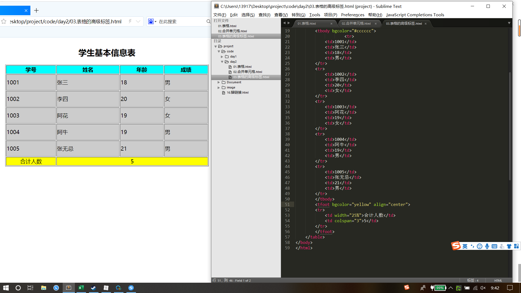521x293 pixels.
Task: Click the search magnifier in browser search box
Action: tap(208, 21)
